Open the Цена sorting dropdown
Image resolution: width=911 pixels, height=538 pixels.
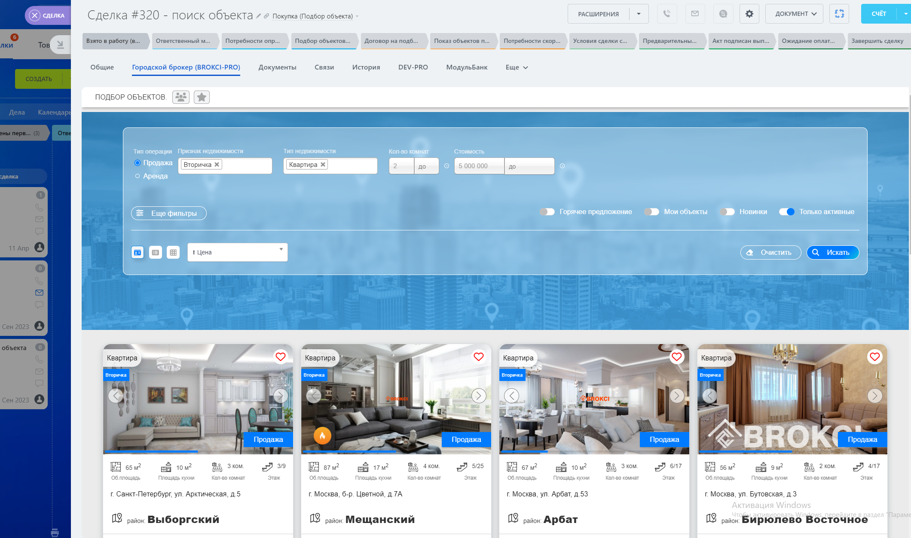[237, 252]
